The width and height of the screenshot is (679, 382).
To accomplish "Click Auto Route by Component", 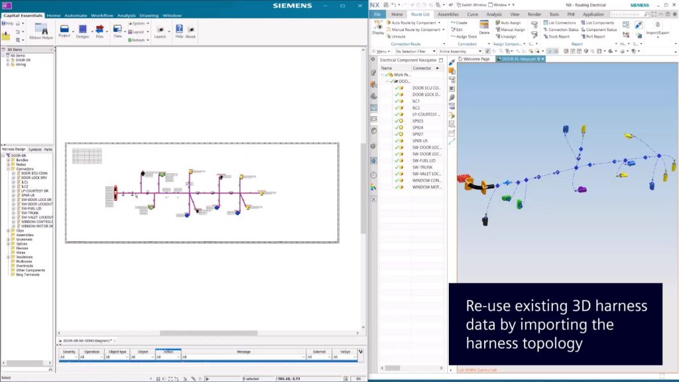I will (411, 23).
